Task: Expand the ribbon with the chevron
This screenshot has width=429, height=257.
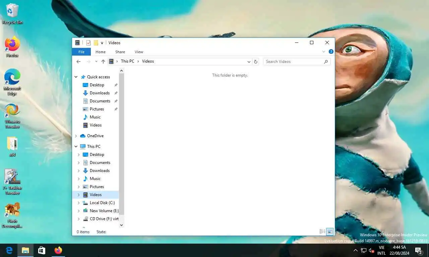Action: [324, 52]
